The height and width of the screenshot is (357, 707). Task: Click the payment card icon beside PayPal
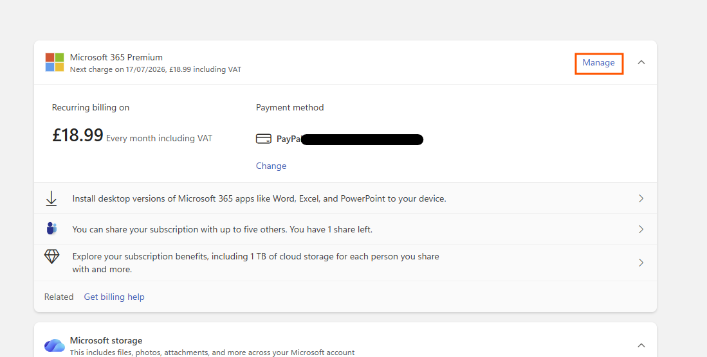pos(264,139)
